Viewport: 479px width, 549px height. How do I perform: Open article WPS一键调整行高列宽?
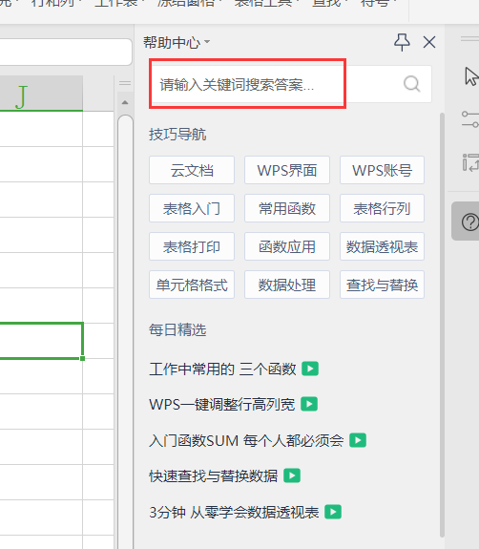tap(221, 405)
